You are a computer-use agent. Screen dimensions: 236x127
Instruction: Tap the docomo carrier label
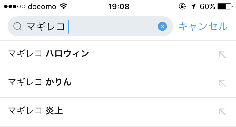point(42,7)
